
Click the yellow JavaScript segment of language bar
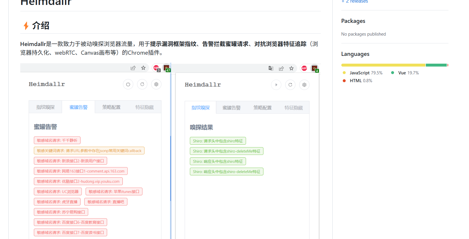pos(383,65)
